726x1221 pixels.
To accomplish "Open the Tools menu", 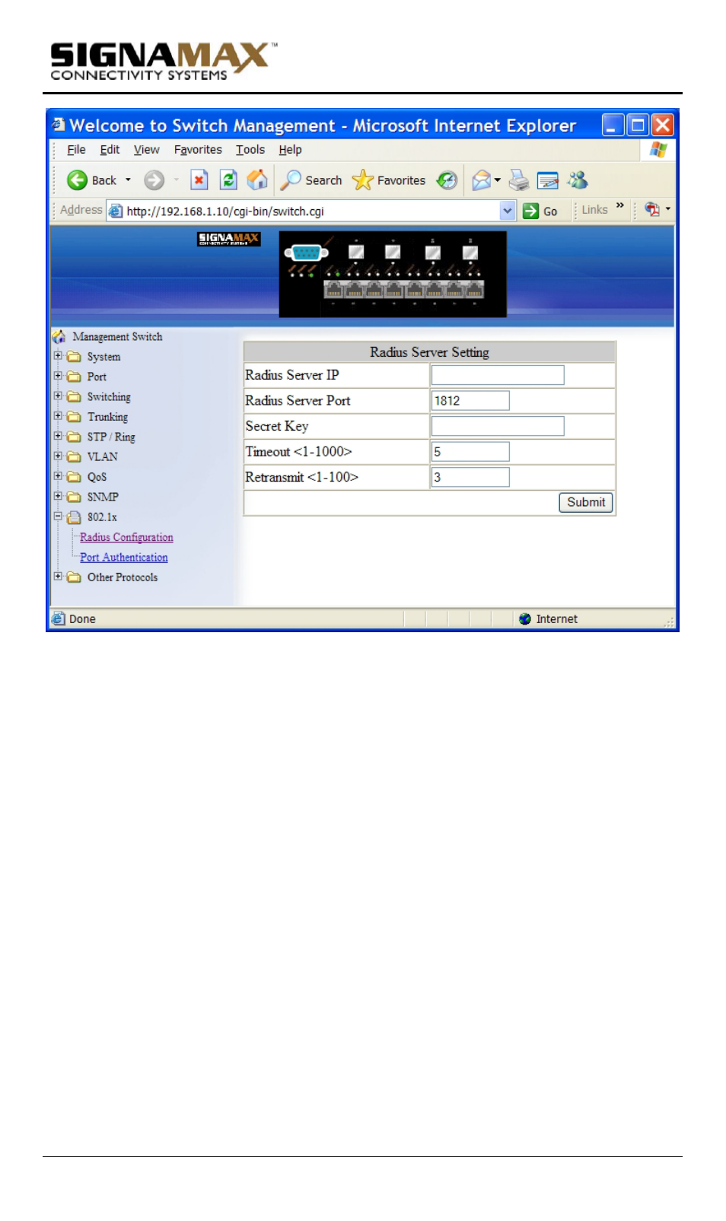I will [250, 150].
